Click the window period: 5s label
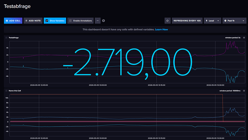Image resolution: width=248 pixels, height=140 pixels. (x=233, y=38)
